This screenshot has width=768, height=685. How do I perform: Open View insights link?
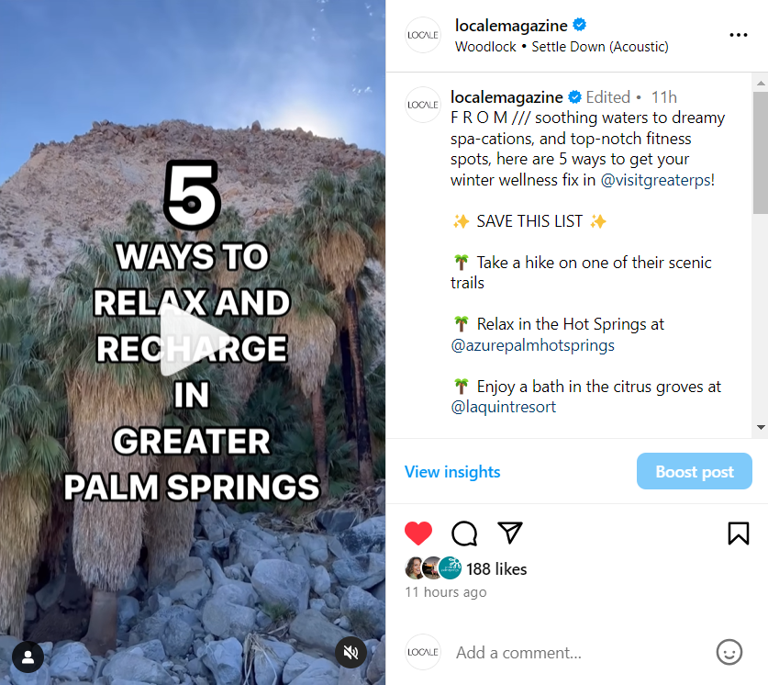(452, 472)
